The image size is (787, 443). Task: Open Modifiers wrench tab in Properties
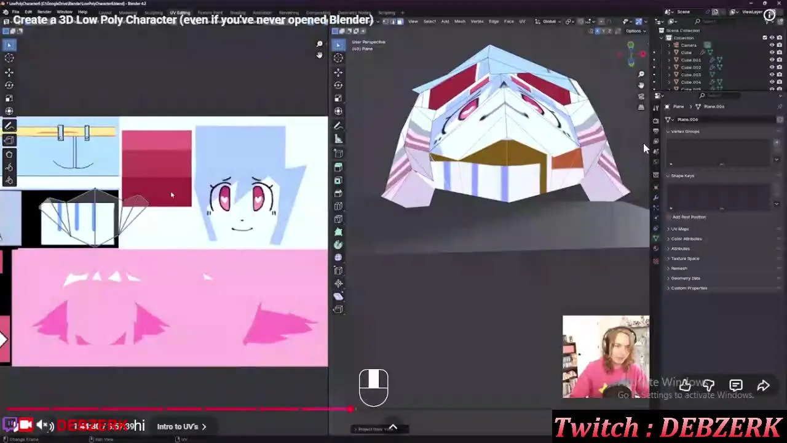(656, 198)
